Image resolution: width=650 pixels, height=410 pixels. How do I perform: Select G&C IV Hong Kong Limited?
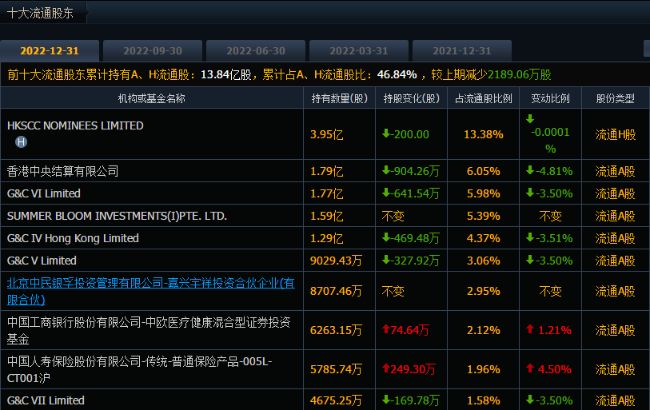[x=73, y=238]
